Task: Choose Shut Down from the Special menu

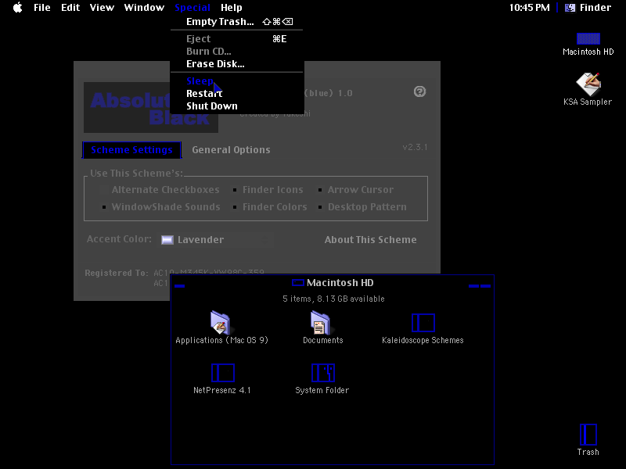Action: click(237, 106)
